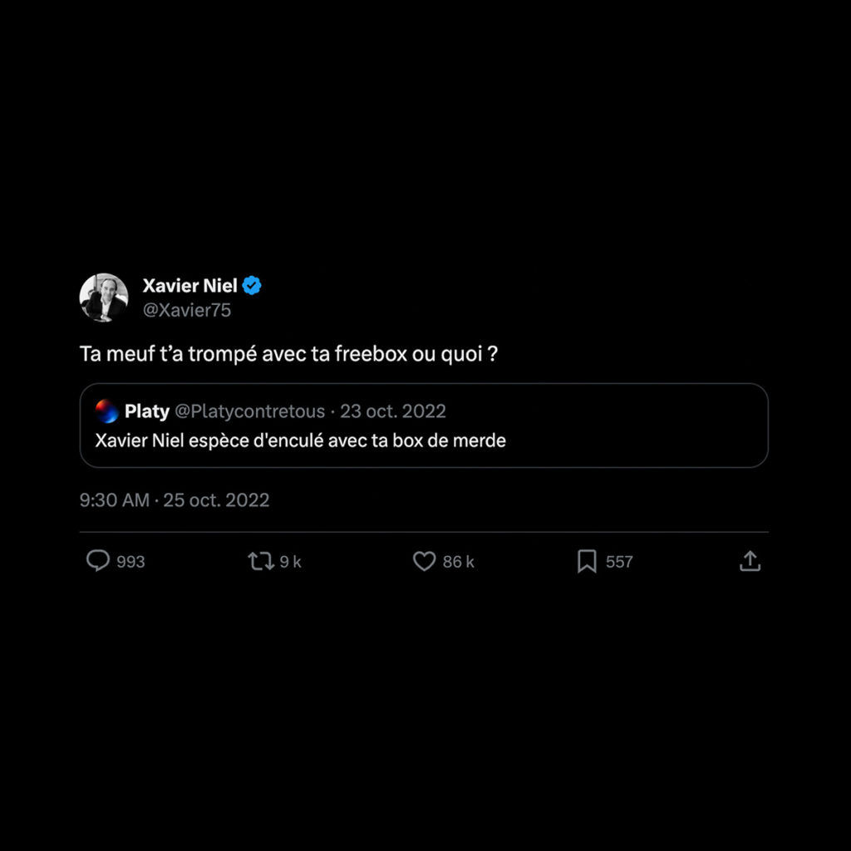This screenshot has width=851, height=851.
Task: Click the @Xavier75 handle
Action: click(x=187, y=311)
